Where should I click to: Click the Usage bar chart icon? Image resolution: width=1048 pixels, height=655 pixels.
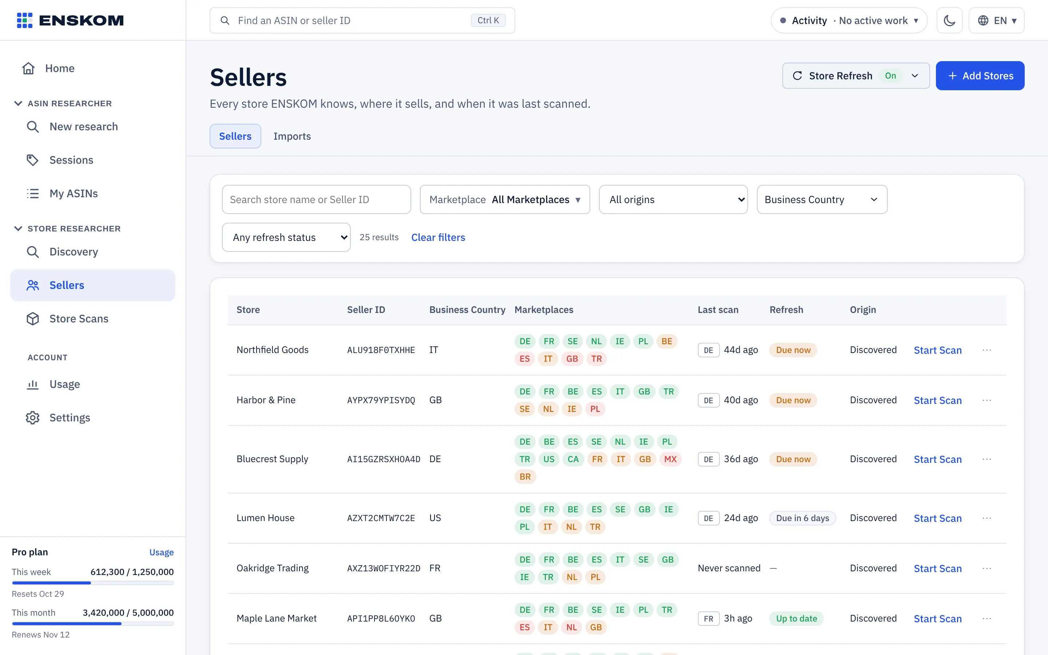[x=33, y=384]
